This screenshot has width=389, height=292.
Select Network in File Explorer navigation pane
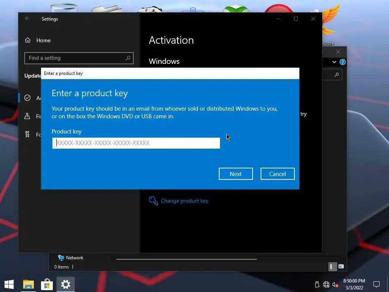coord(70,258)
